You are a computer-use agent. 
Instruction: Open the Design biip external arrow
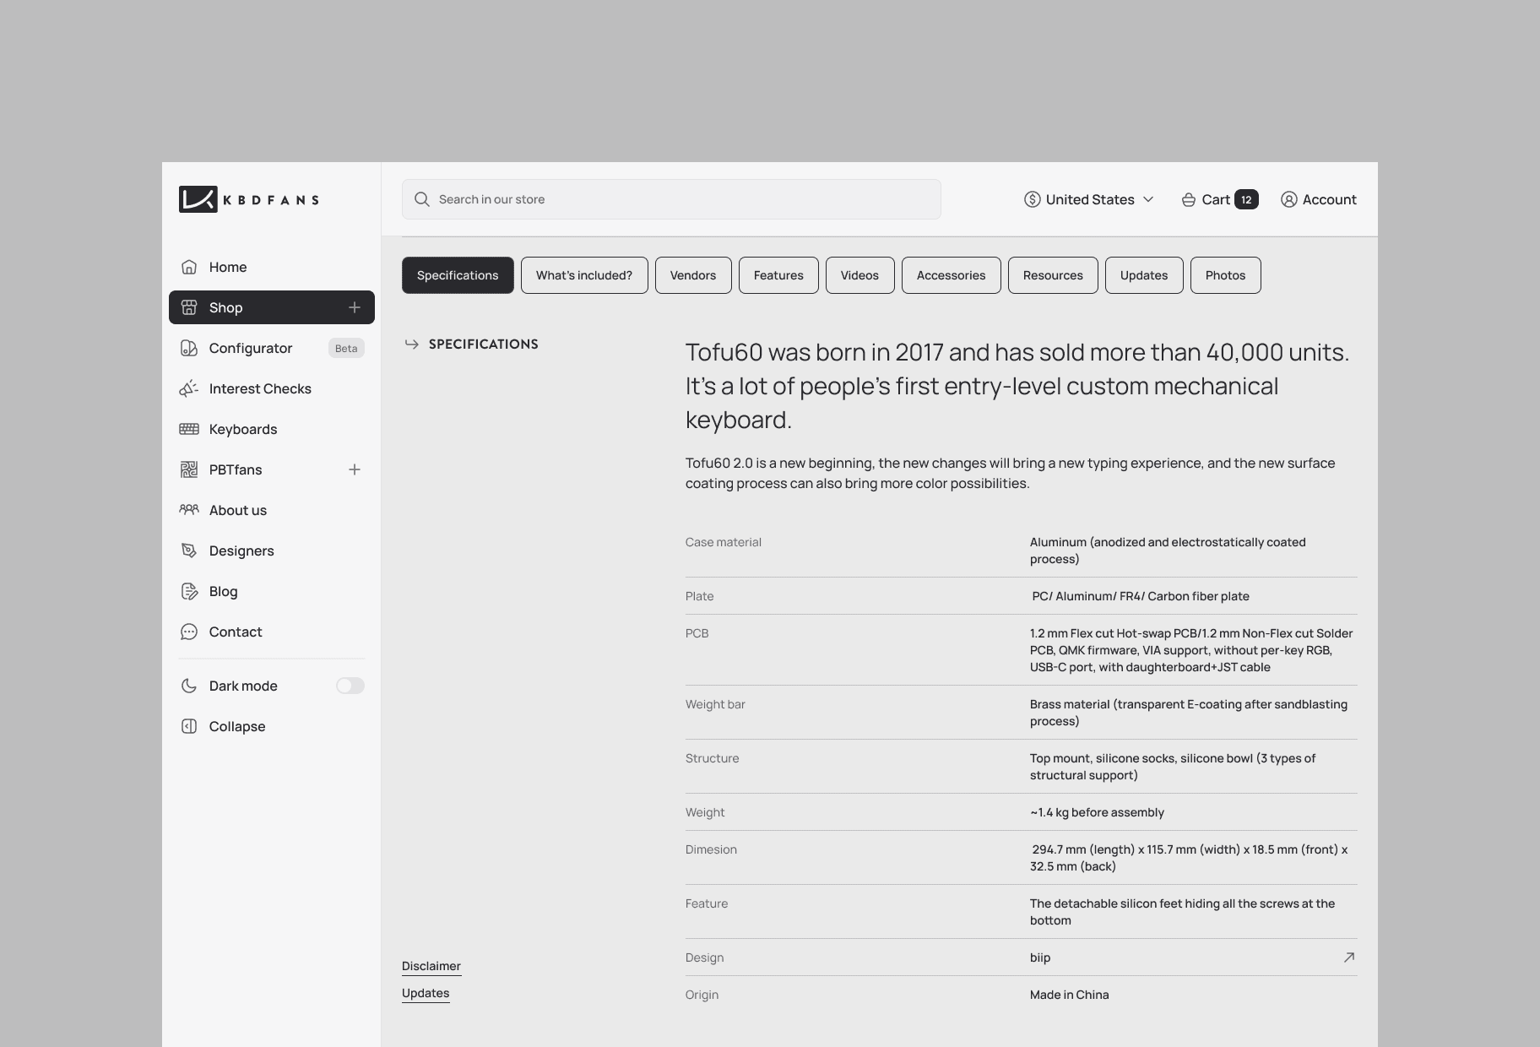(x=1349, y=957)
